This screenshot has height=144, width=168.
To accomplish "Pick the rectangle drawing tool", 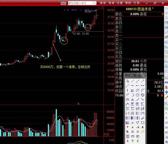I will coord(143,123).
